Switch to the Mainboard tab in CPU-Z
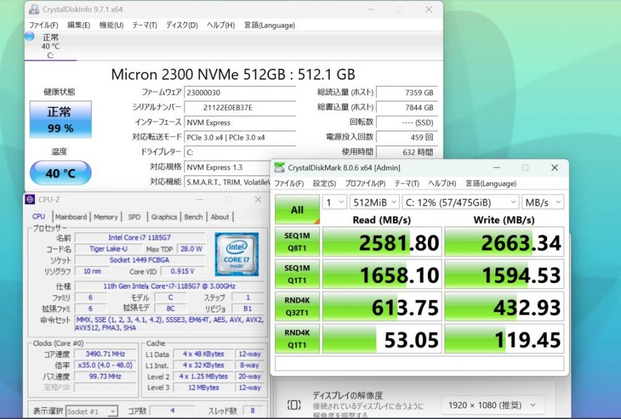This screenshot has width=621, height=419. tap(71, 217)
